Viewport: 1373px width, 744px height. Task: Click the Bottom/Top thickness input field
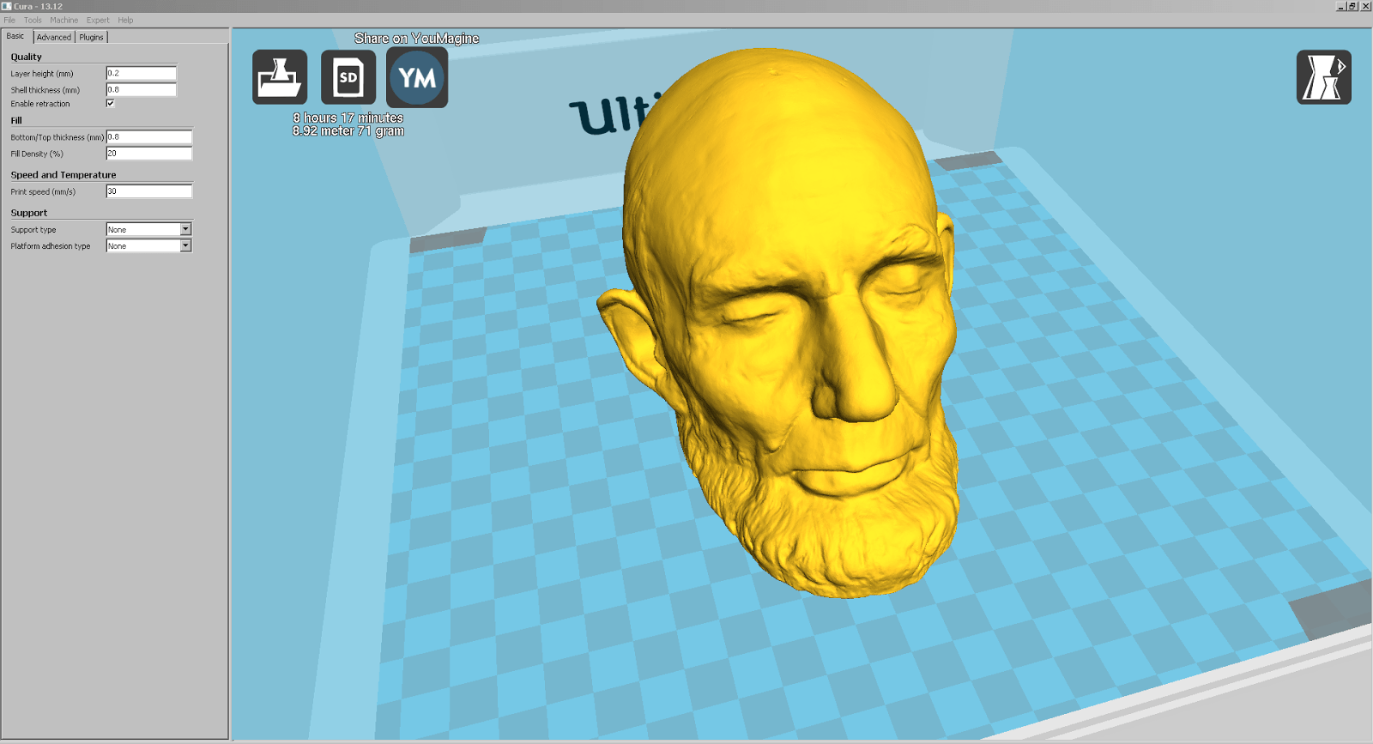pyautogui.click(x=148, y=136)
